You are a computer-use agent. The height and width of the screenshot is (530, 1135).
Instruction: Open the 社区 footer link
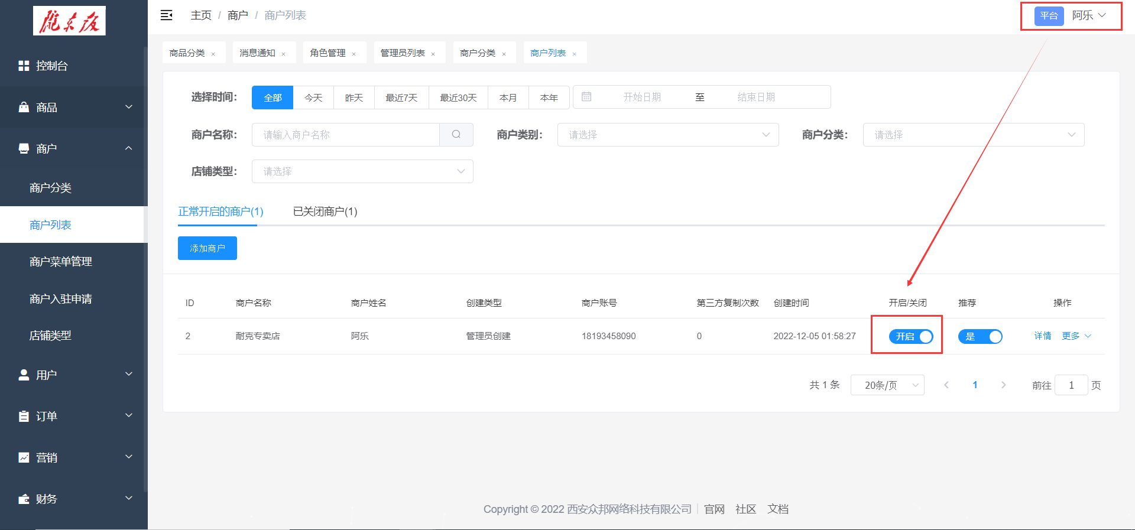click(x=746, y=509)
